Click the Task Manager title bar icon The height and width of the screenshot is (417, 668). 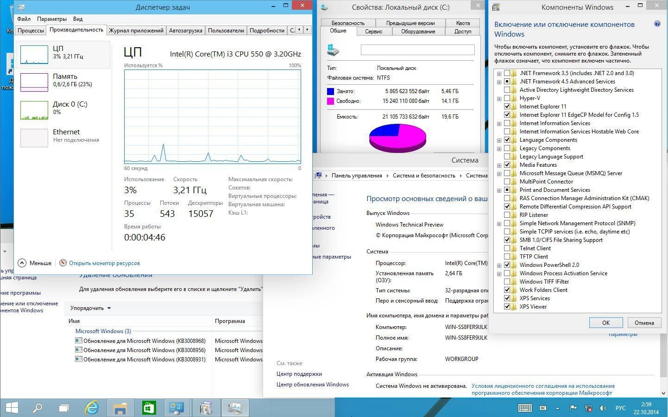coord(21,7)
